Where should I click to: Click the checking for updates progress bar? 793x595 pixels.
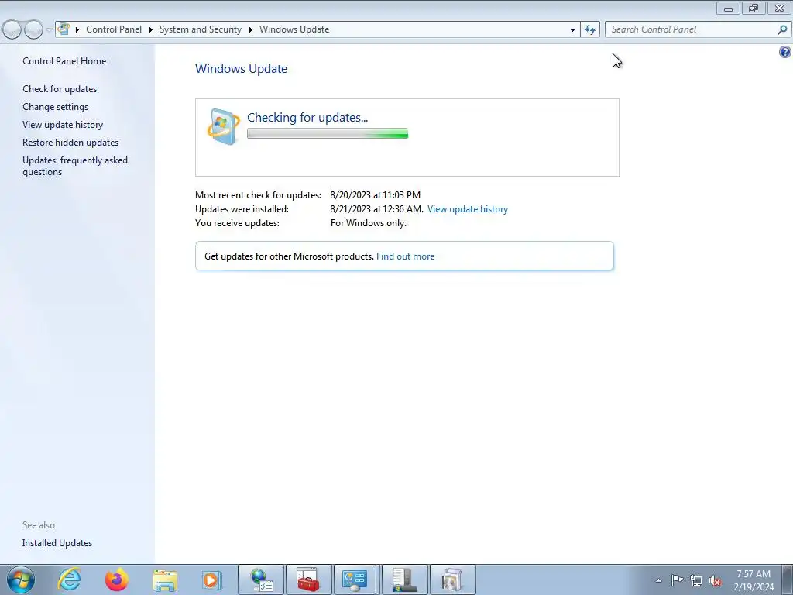click(x=328, y=133)
